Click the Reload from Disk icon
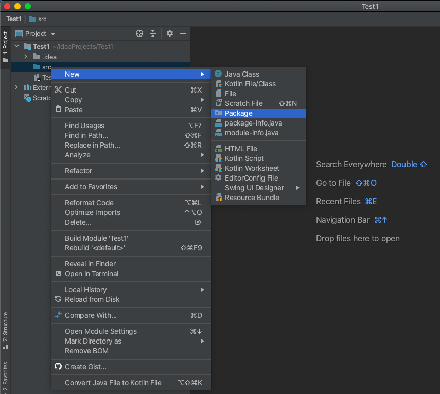The height and width of the screenshot is (394, 440). point(58,299)
